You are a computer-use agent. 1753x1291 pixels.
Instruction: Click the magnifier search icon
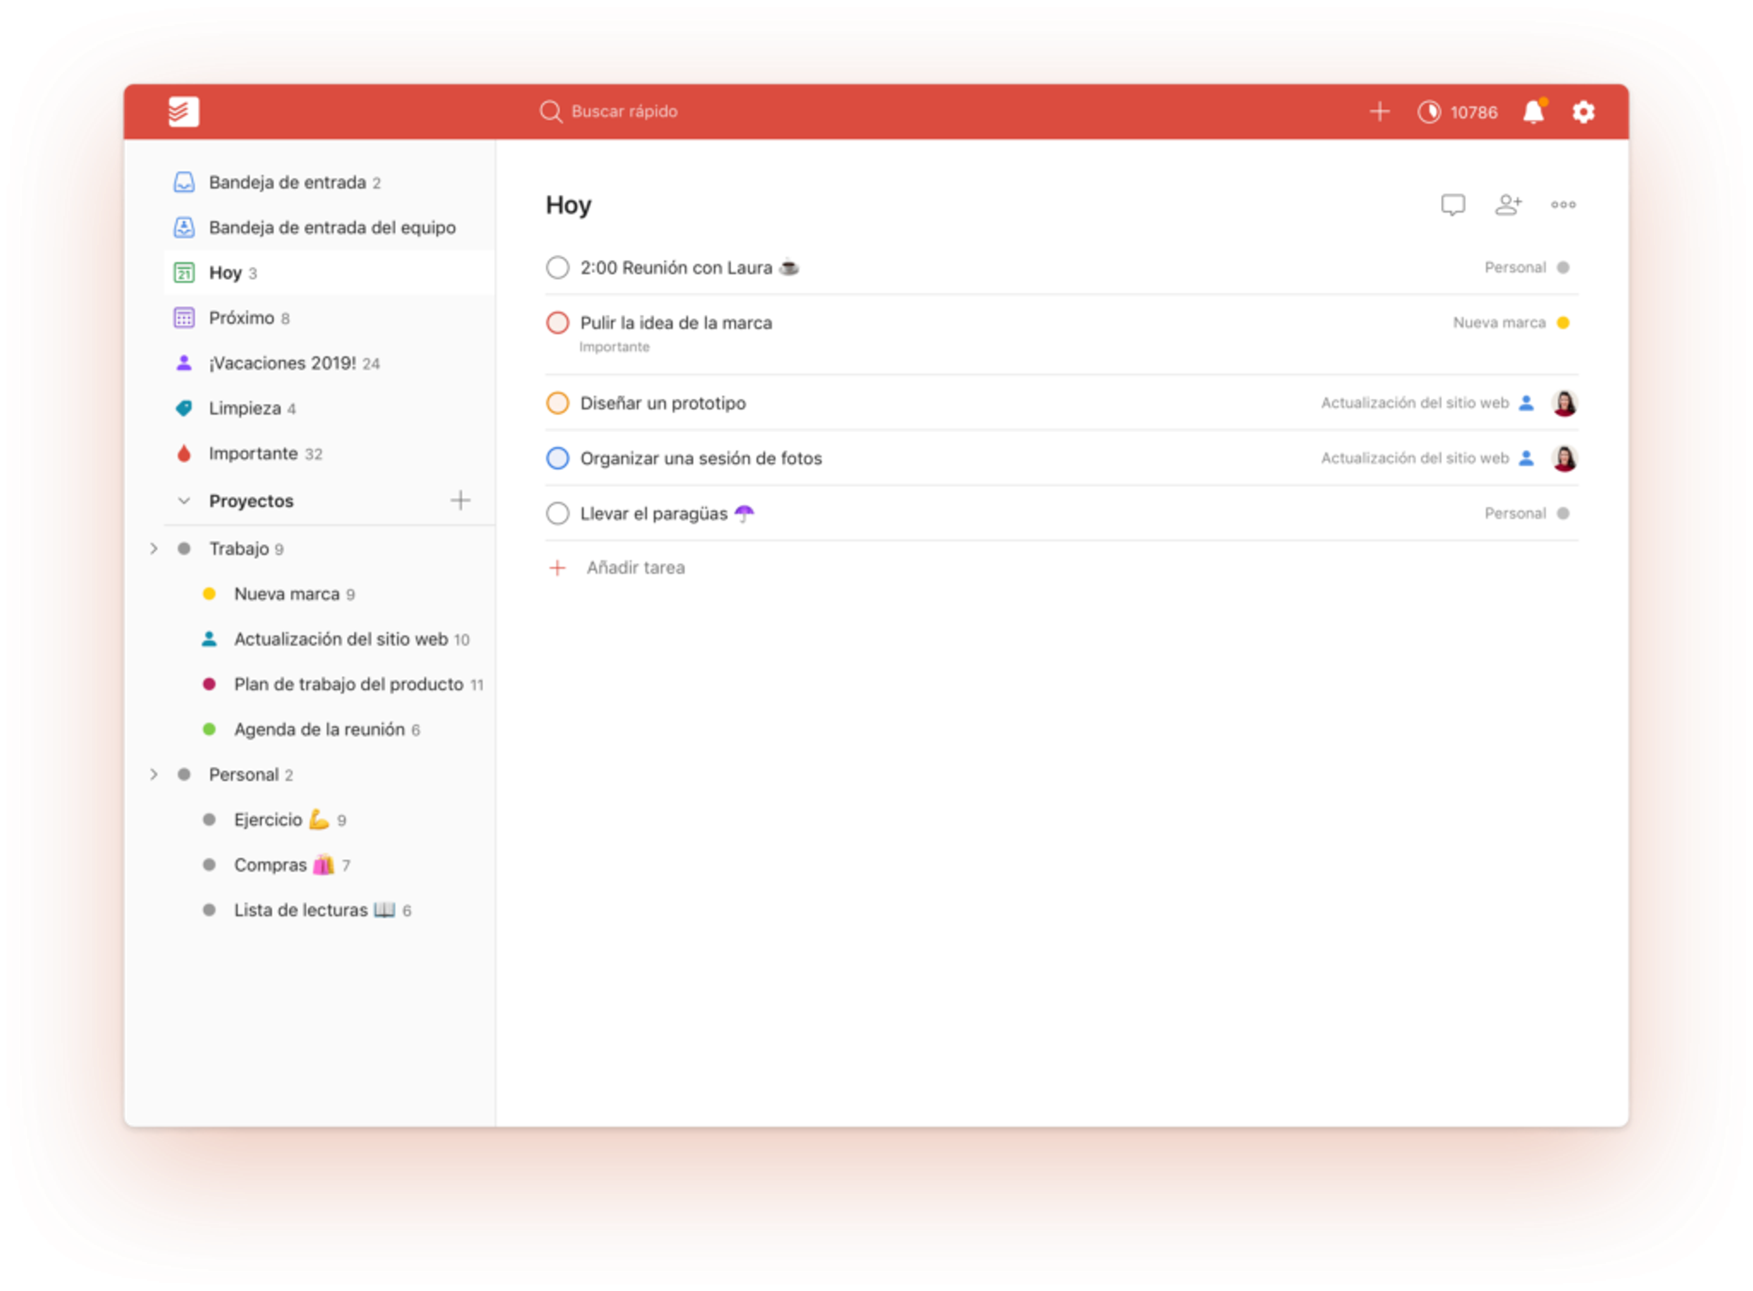tap(550, 112)
